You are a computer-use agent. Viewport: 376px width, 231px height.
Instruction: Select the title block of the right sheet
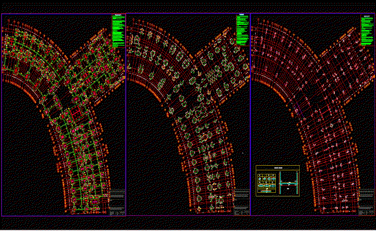[367, 202]
